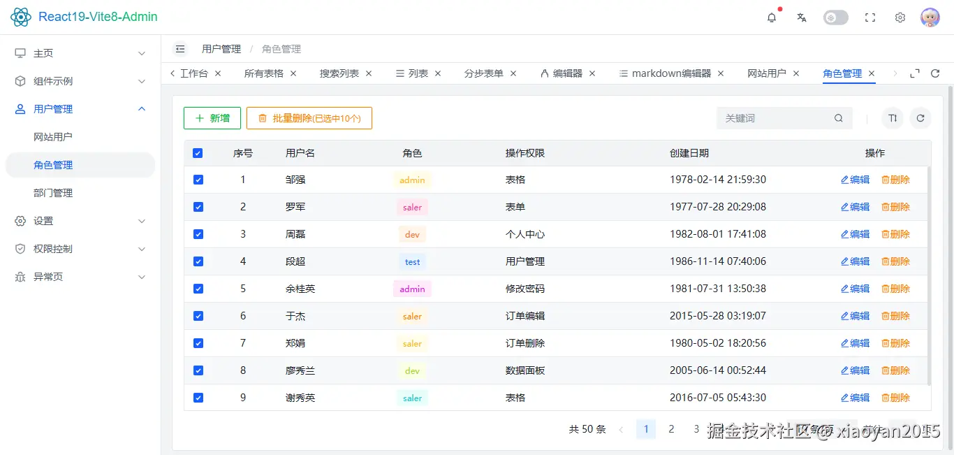
Task: Close the 列表 tab
Action: click(438, 73)
